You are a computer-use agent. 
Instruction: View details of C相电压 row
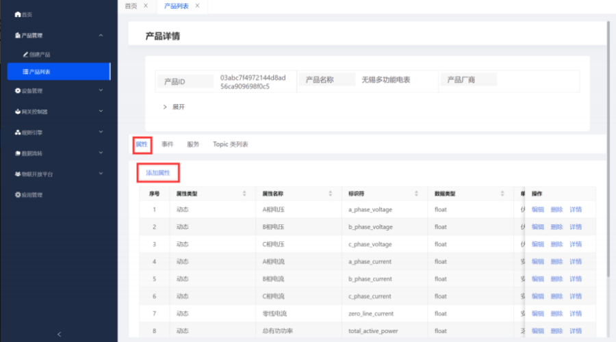point(576,244)
